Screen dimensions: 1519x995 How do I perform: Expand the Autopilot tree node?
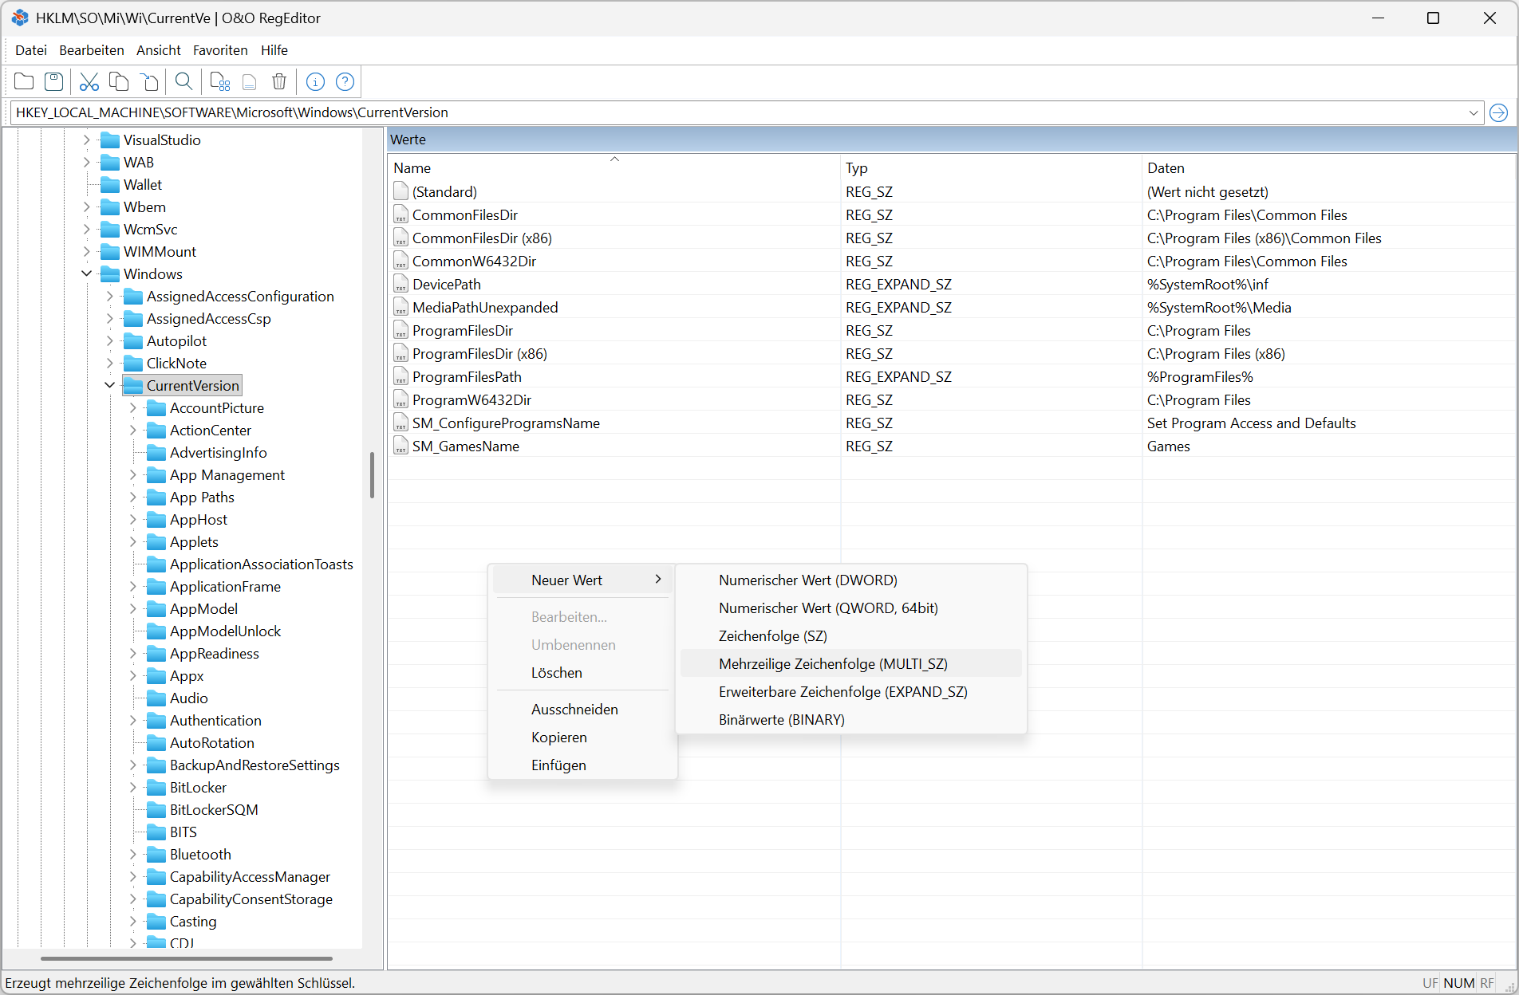[109, 341]
